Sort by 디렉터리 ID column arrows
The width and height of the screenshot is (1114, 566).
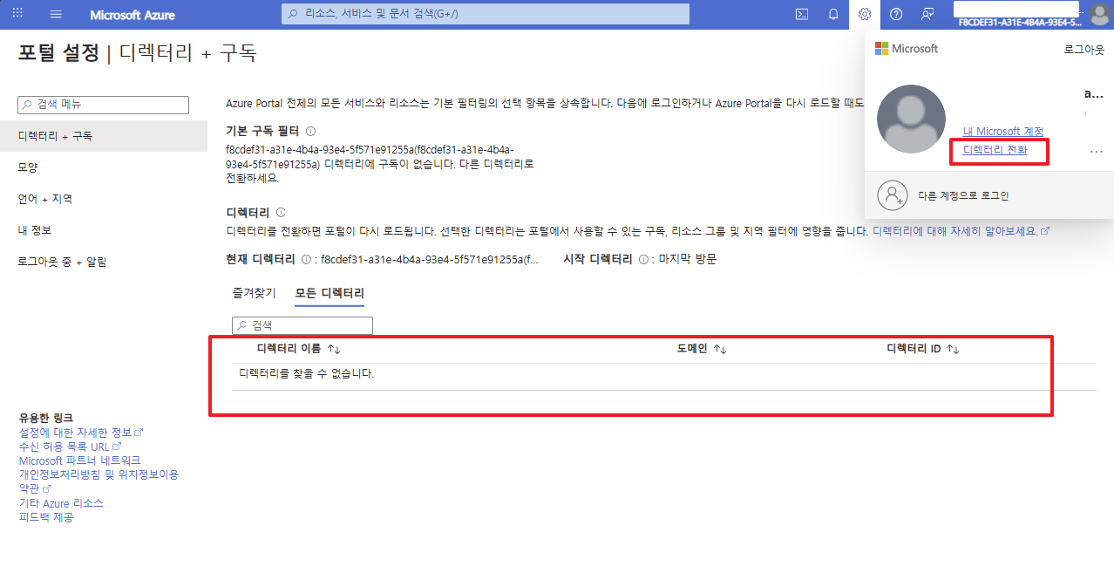click(x=953, y=349)
